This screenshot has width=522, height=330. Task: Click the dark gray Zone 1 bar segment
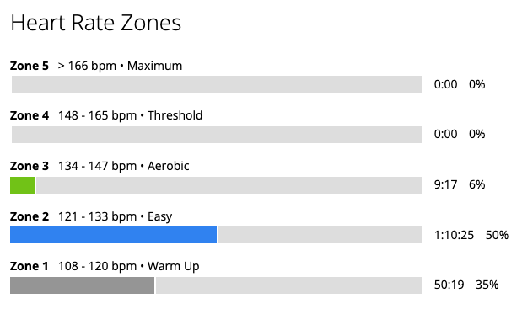(83, 285)
